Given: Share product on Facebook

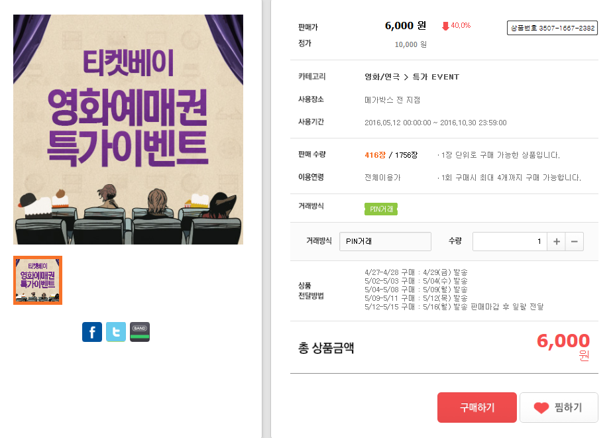Looking at the screenshot, I should pos(92,332).
